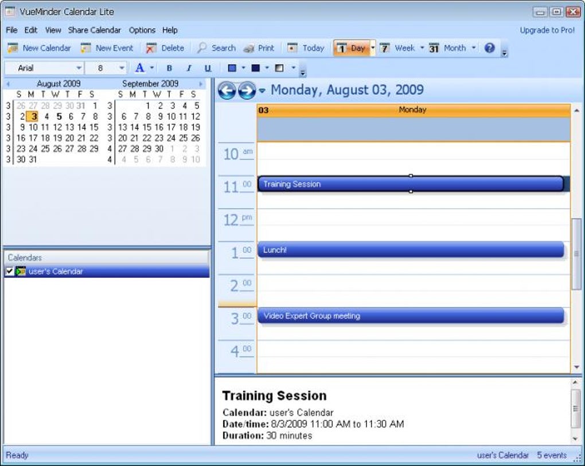Open the blue help question-mark icon
The width and height of the screenshot is (585, 466).
(x=489, y=48)
